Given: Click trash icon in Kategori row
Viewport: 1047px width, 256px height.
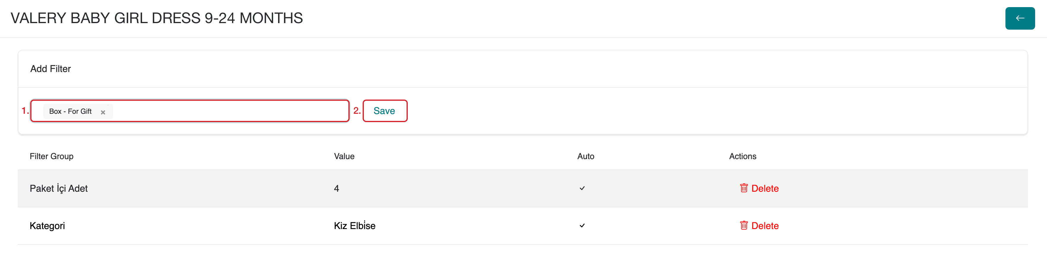Looking at the screenshot, I should pos(744,225).
